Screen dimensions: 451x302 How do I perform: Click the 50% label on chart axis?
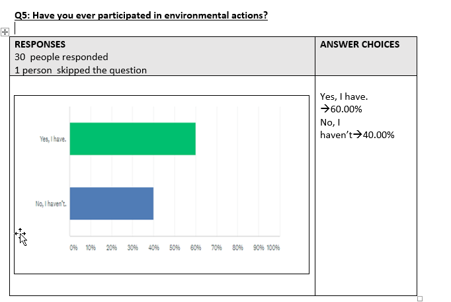coord(175,248)
